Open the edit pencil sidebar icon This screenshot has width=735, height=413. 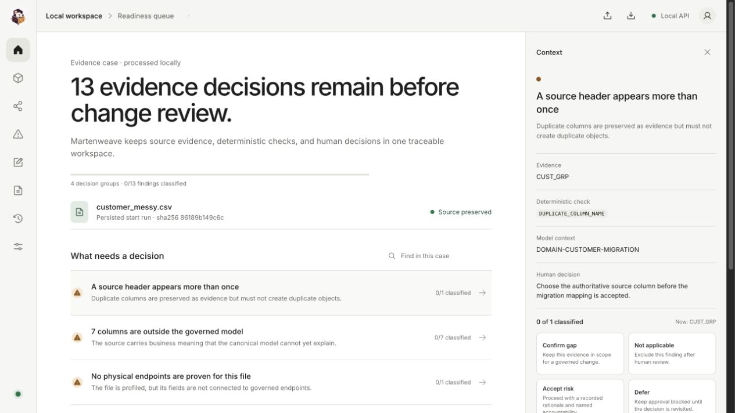18,162
